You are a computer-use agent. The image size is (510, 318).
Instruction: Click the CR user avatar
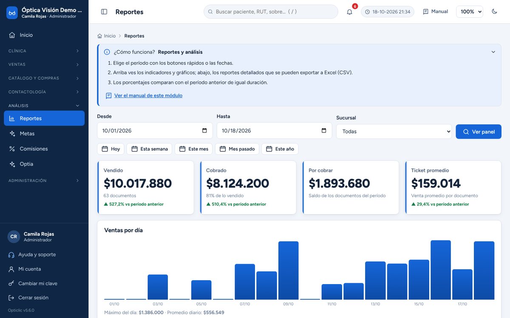(x=14, y=237)
